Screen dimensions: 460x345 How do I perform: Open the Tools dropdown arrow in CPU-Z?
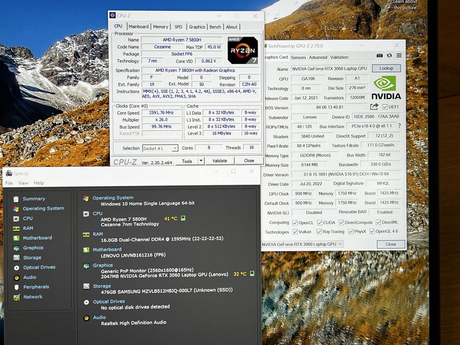point(201,161)
